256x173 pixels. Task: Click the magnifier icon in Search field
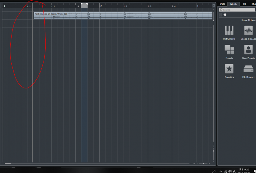coord(221,10)
